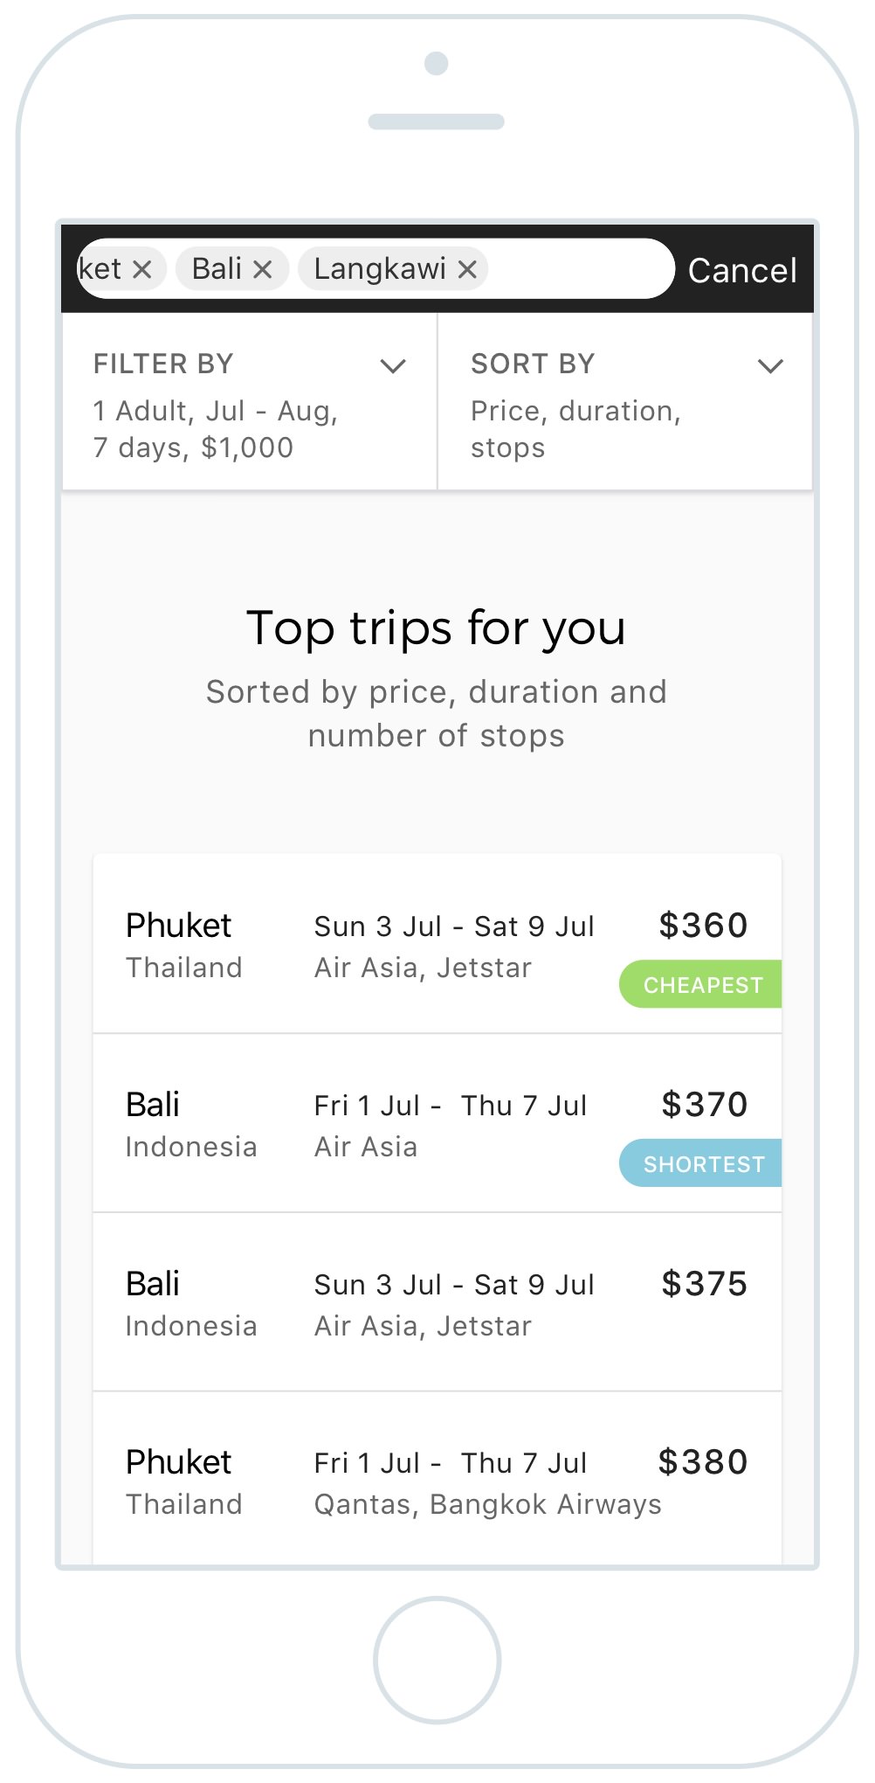This screenshot has width=875, height=1783.
Task: Expand the Sort By chevron
Action: coord(770,366)
